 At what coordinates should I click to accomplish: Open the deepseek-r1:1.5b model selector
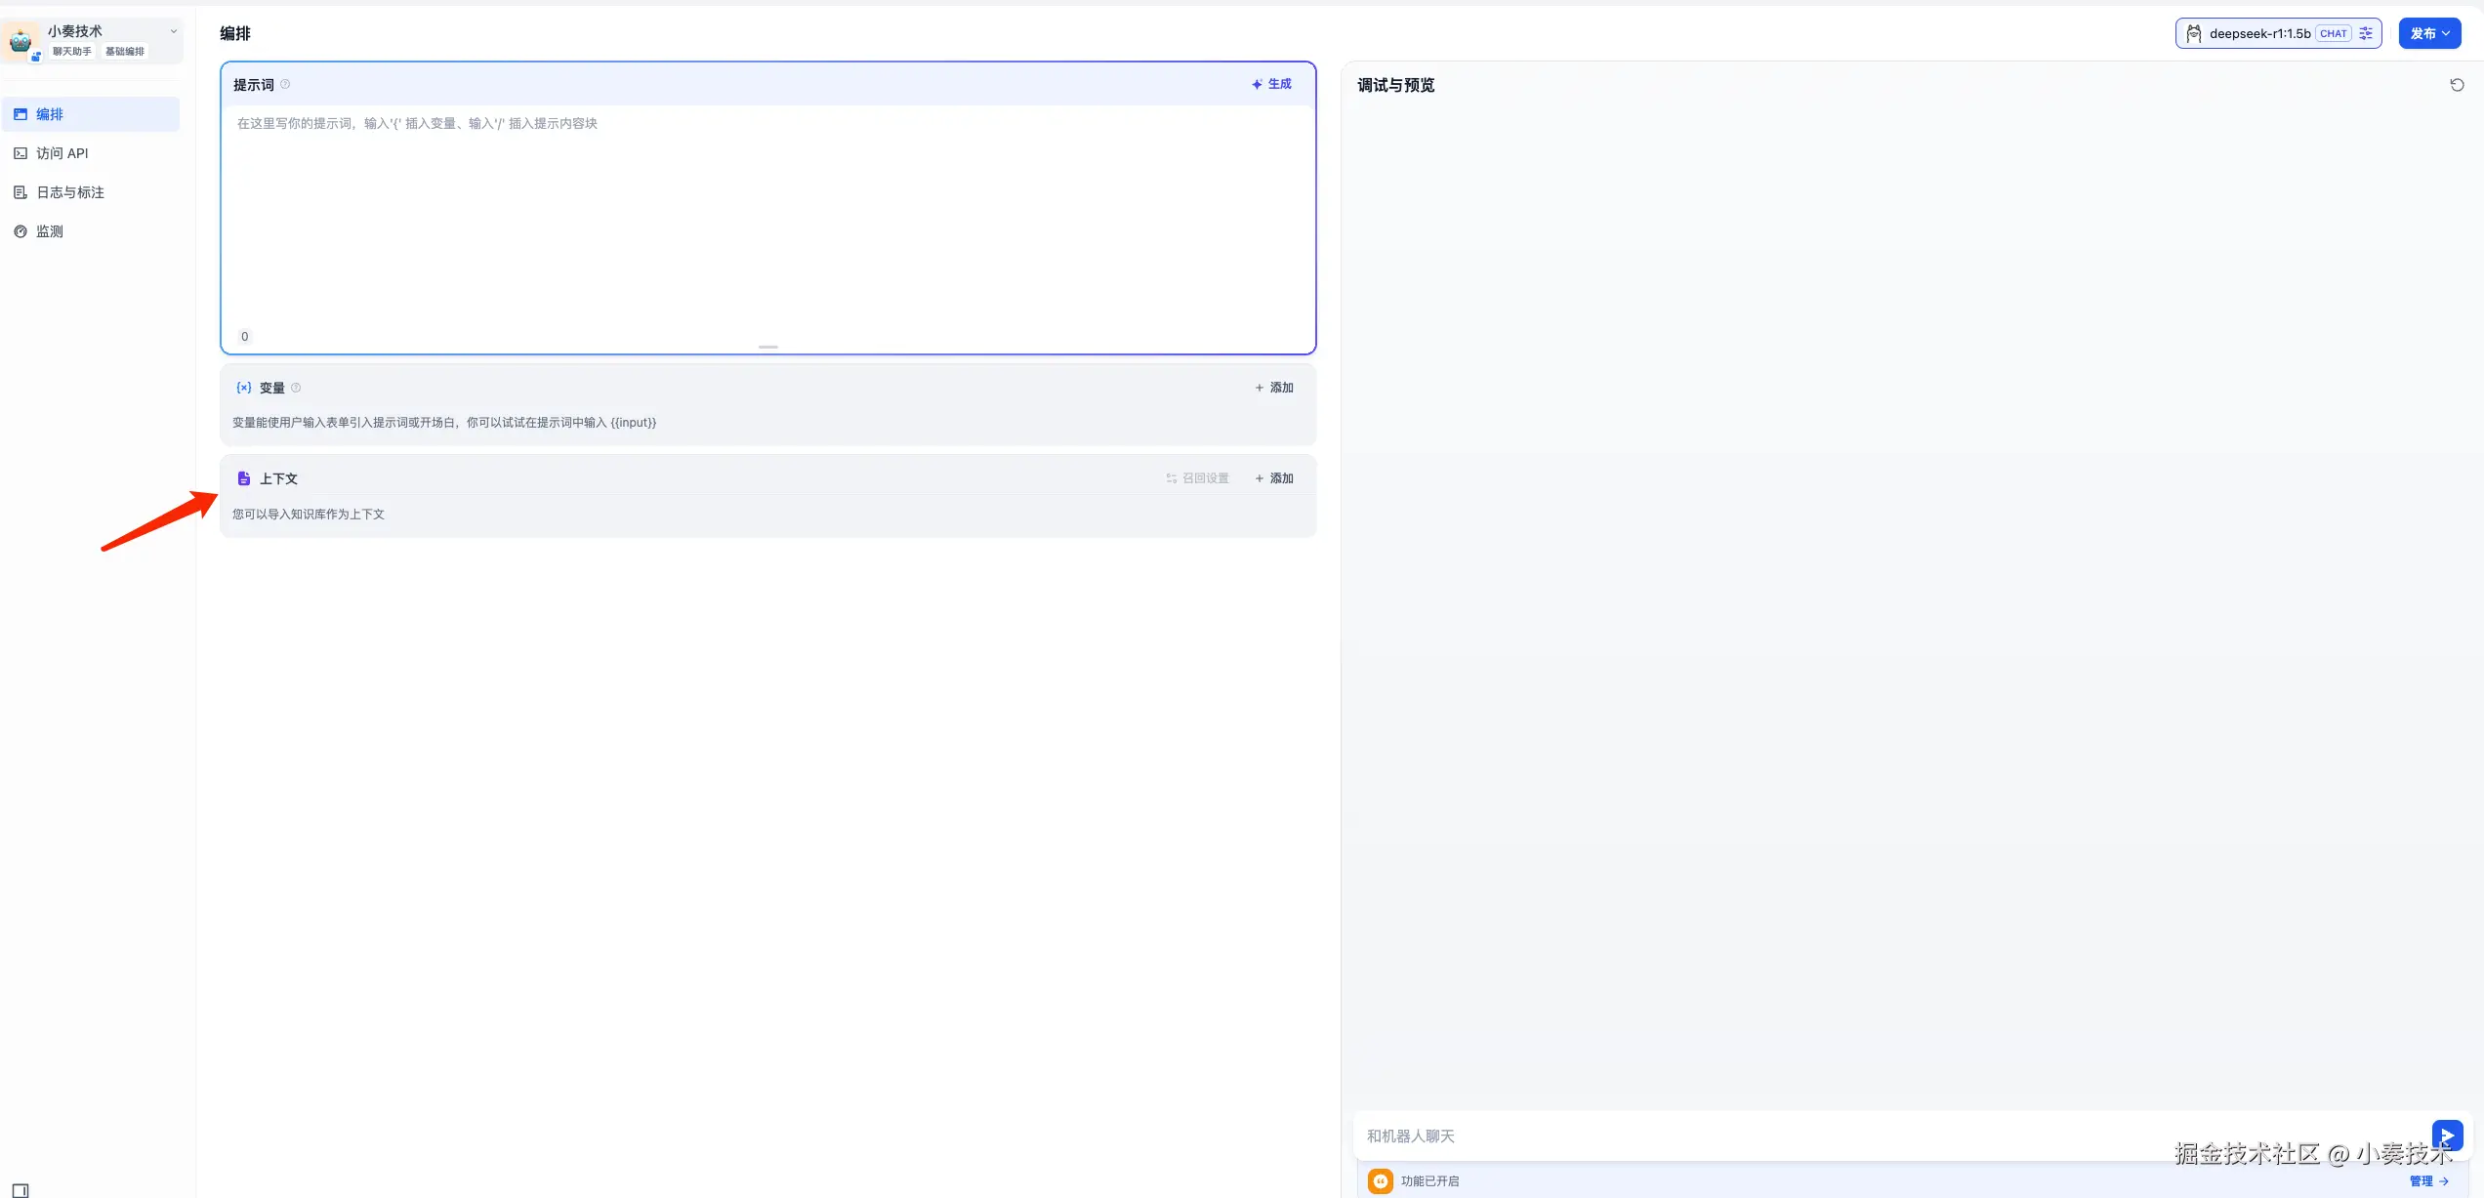point(2259,33)
